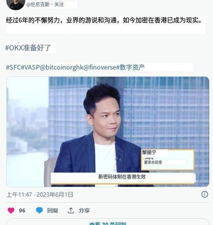Screen dimensions: 213x225
Task: Click the 分享 share label
Action: (84, 210)
